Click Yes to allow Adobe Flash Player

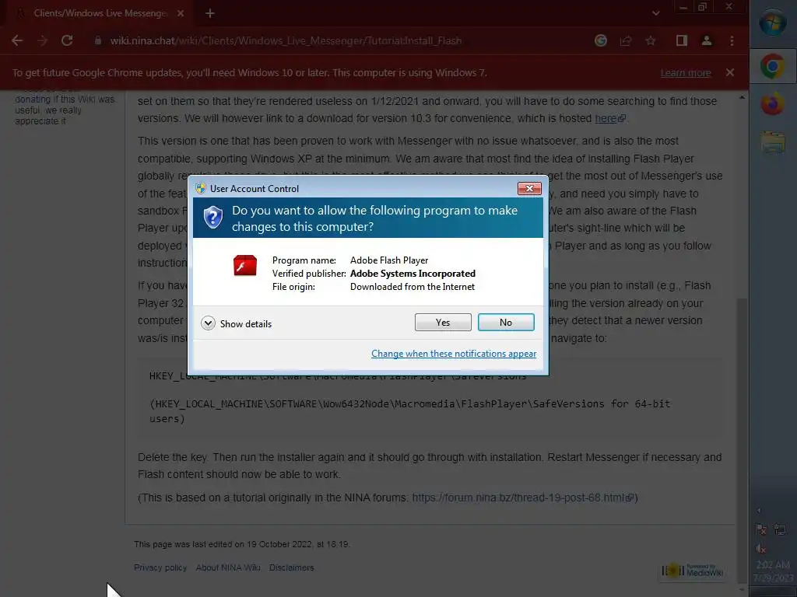443,323
